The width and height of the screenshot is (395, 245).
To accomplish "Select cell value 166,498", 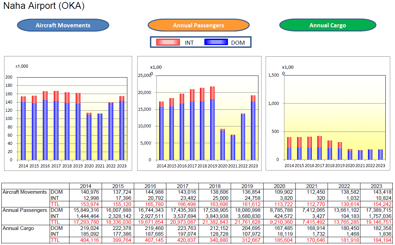I will coord(187,204).
